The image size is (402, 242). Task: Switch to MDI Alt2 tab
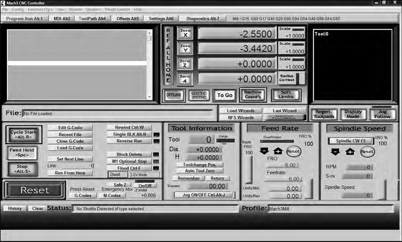click(62, 19)
